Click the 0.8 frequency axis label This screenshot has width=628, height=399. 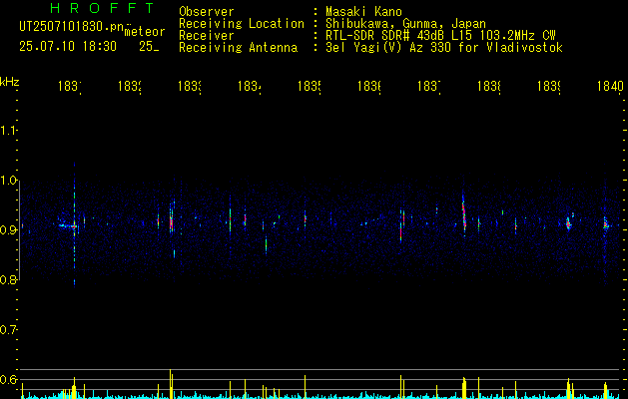point(8,279)
